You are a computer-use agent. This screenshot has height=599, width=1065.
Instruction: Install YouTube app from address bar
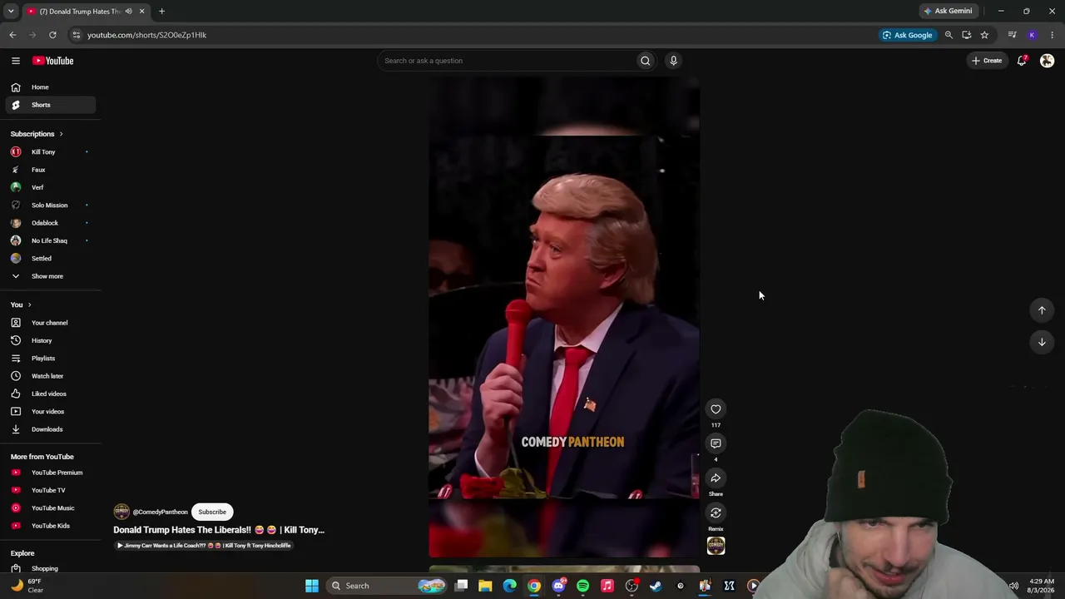pos(966,35)
